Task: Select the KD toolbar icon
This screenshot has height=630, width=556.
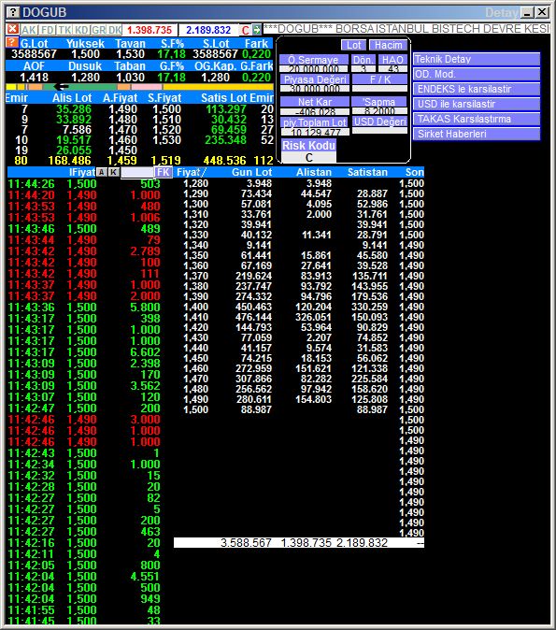Action: click(81, 30)
